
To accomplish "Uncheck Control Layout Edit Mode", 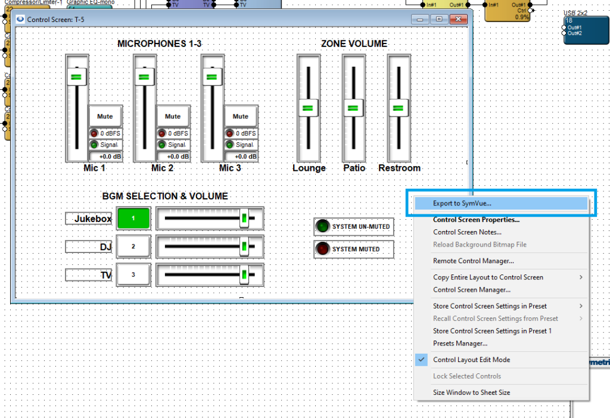I will coord(471,360).
